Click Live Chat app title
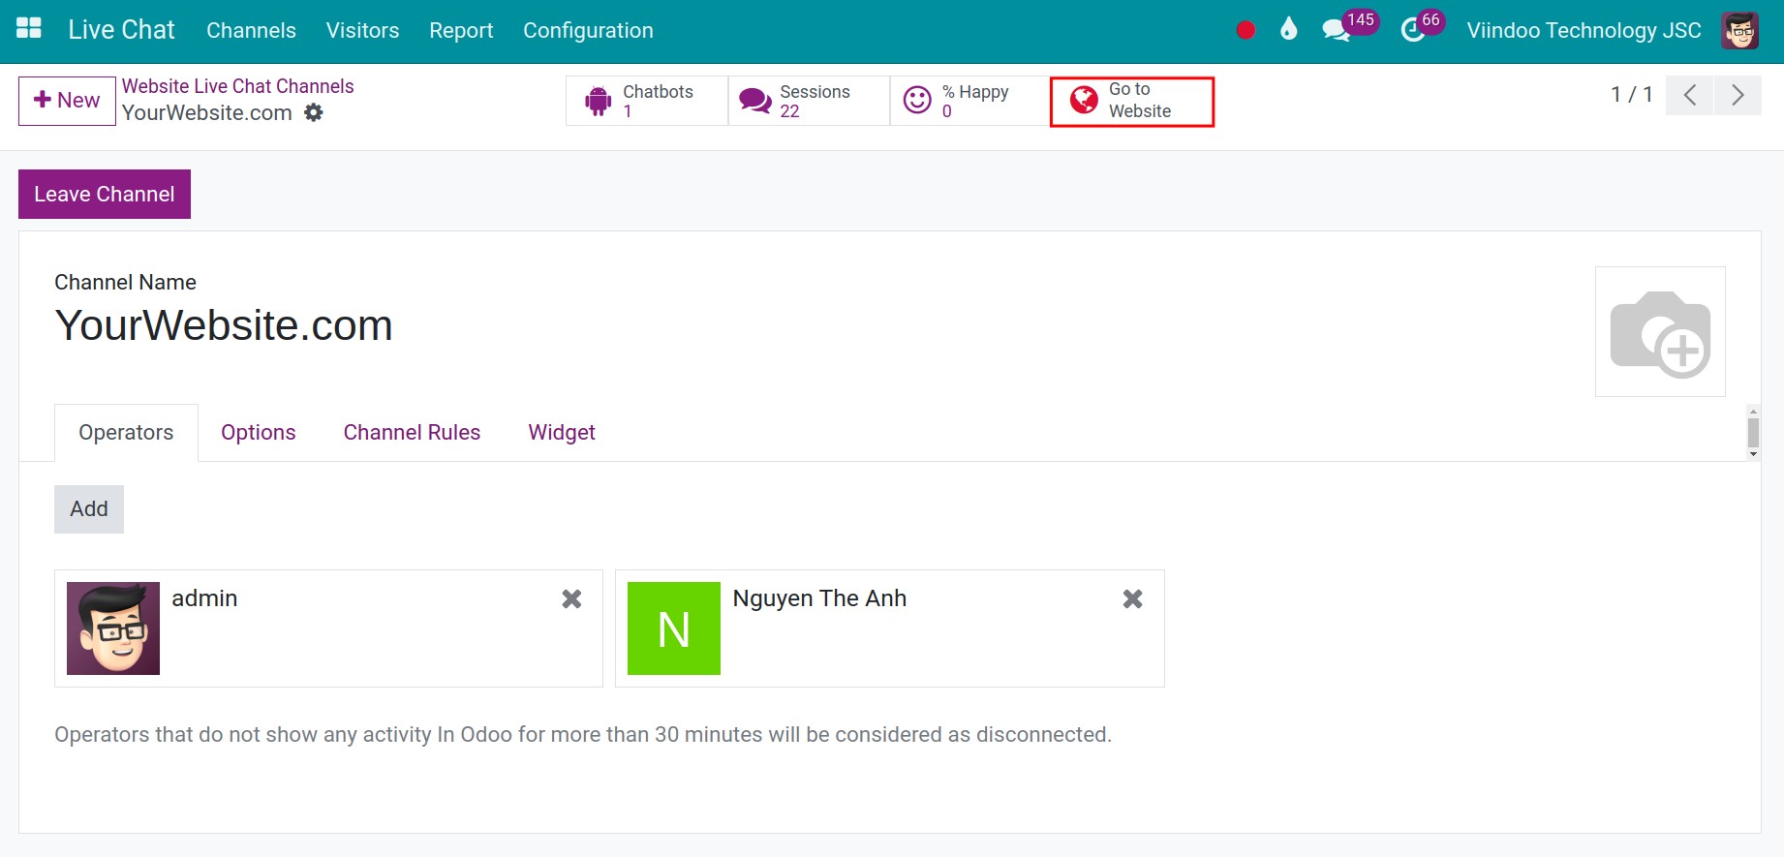 (x=121, y=30)
